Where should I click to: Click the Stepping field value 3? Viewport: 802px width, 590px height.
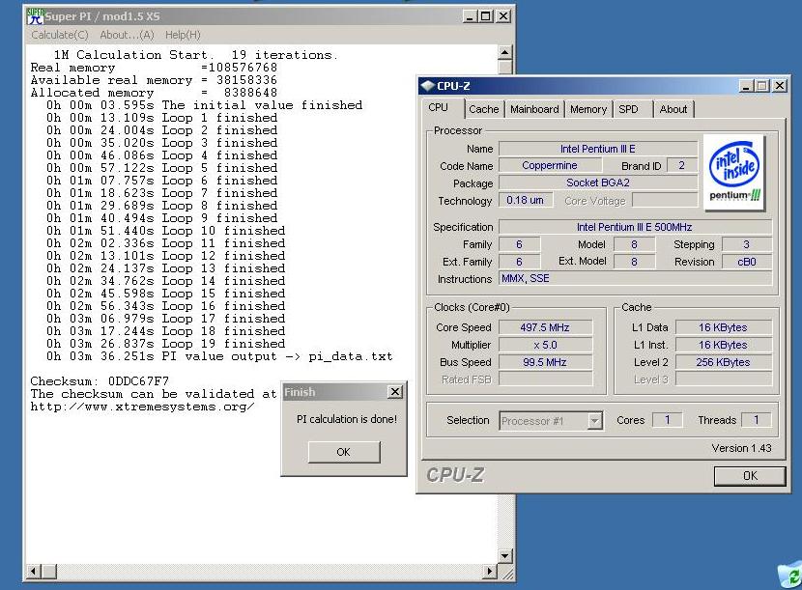tap(747, 244)
